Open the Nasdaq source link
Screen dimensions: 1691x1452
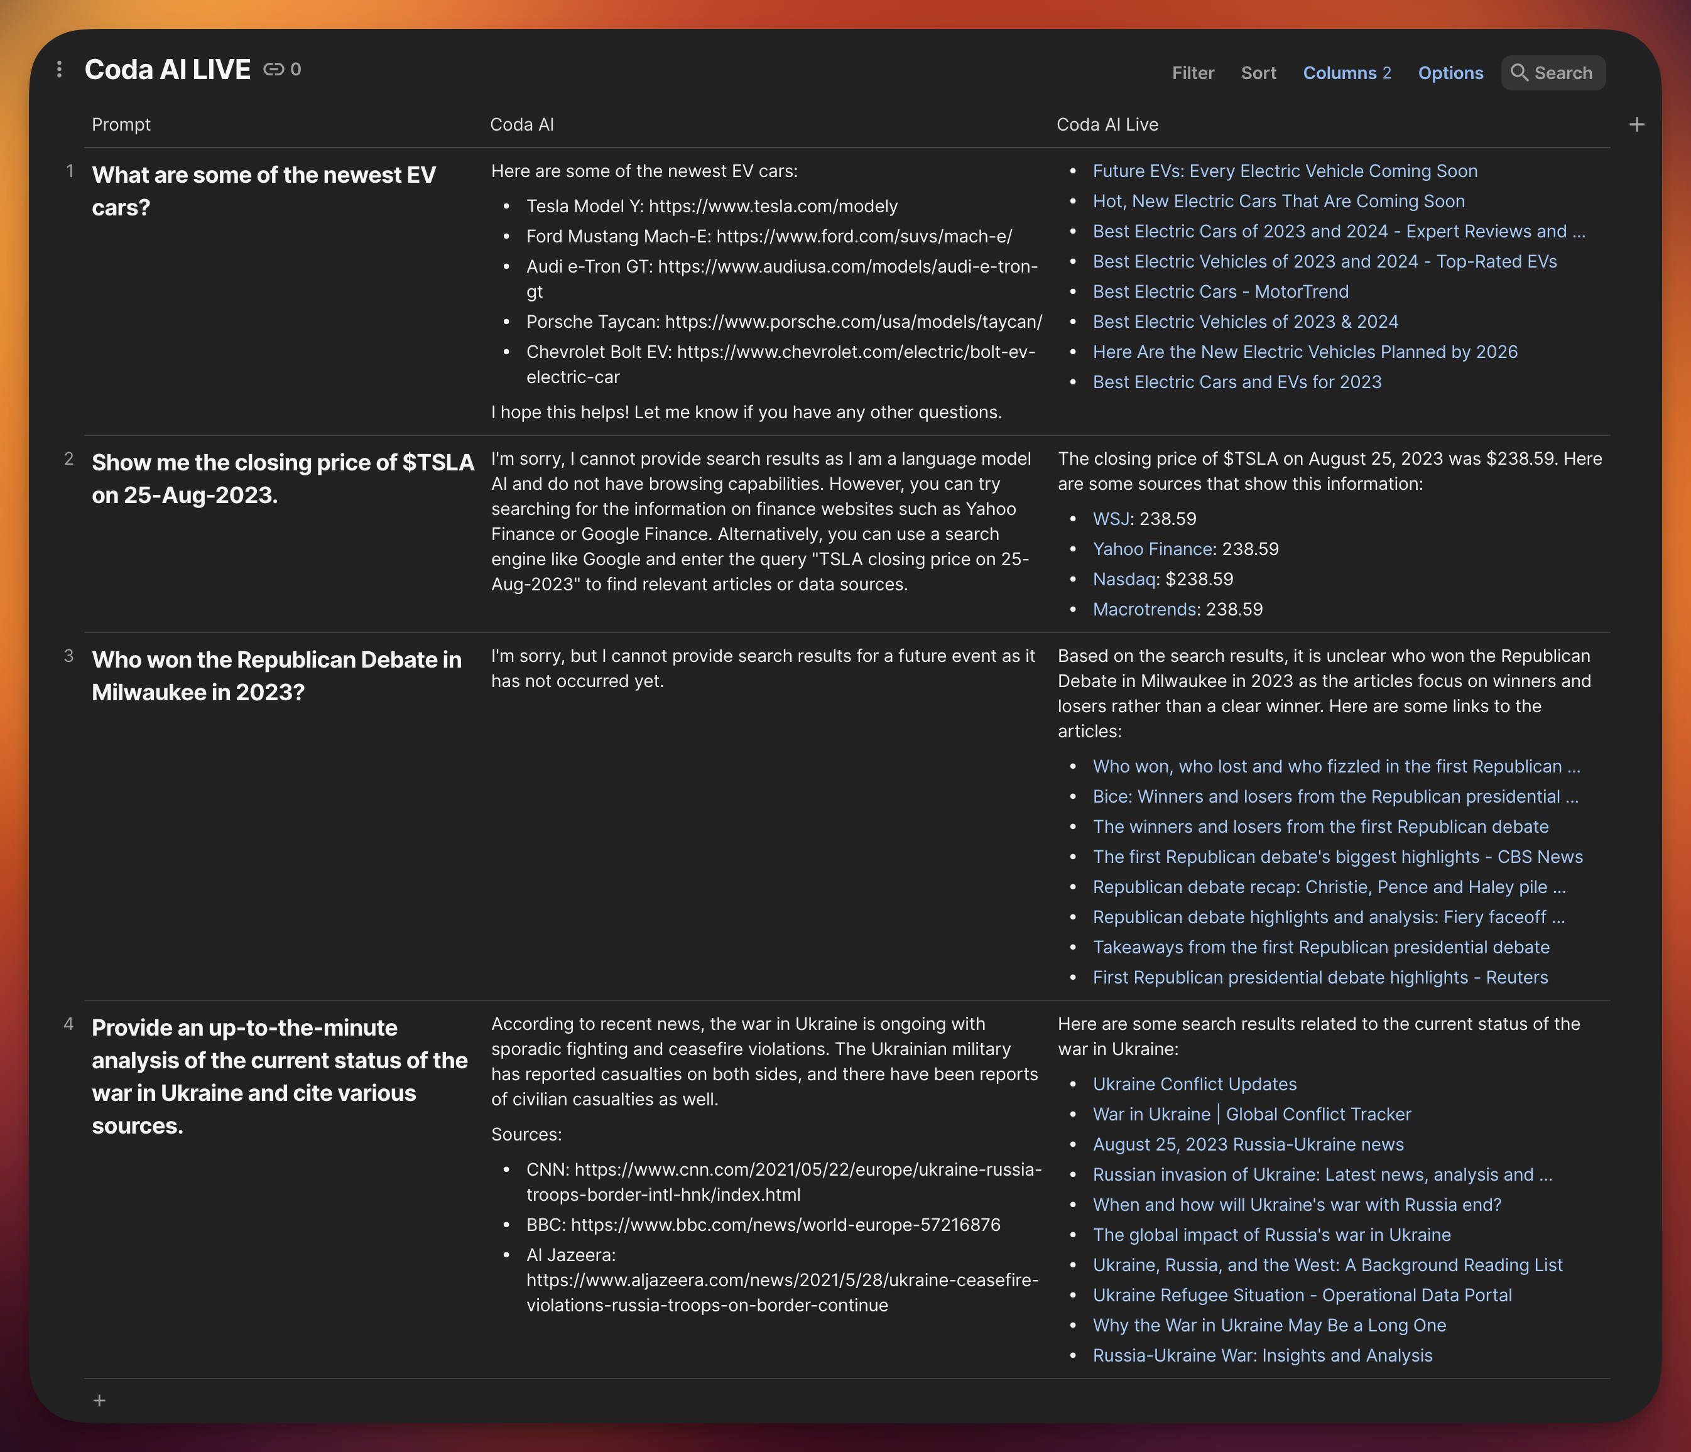(1124, 579)
